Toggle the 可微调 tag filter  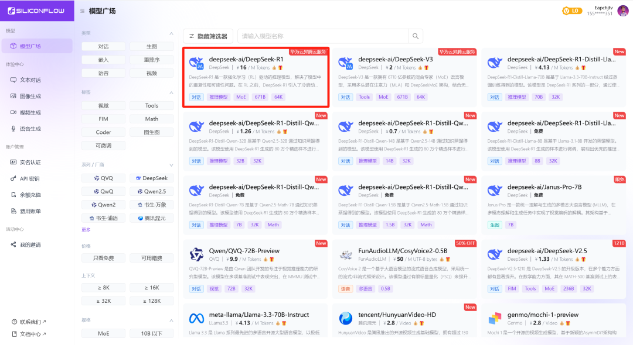103,146
